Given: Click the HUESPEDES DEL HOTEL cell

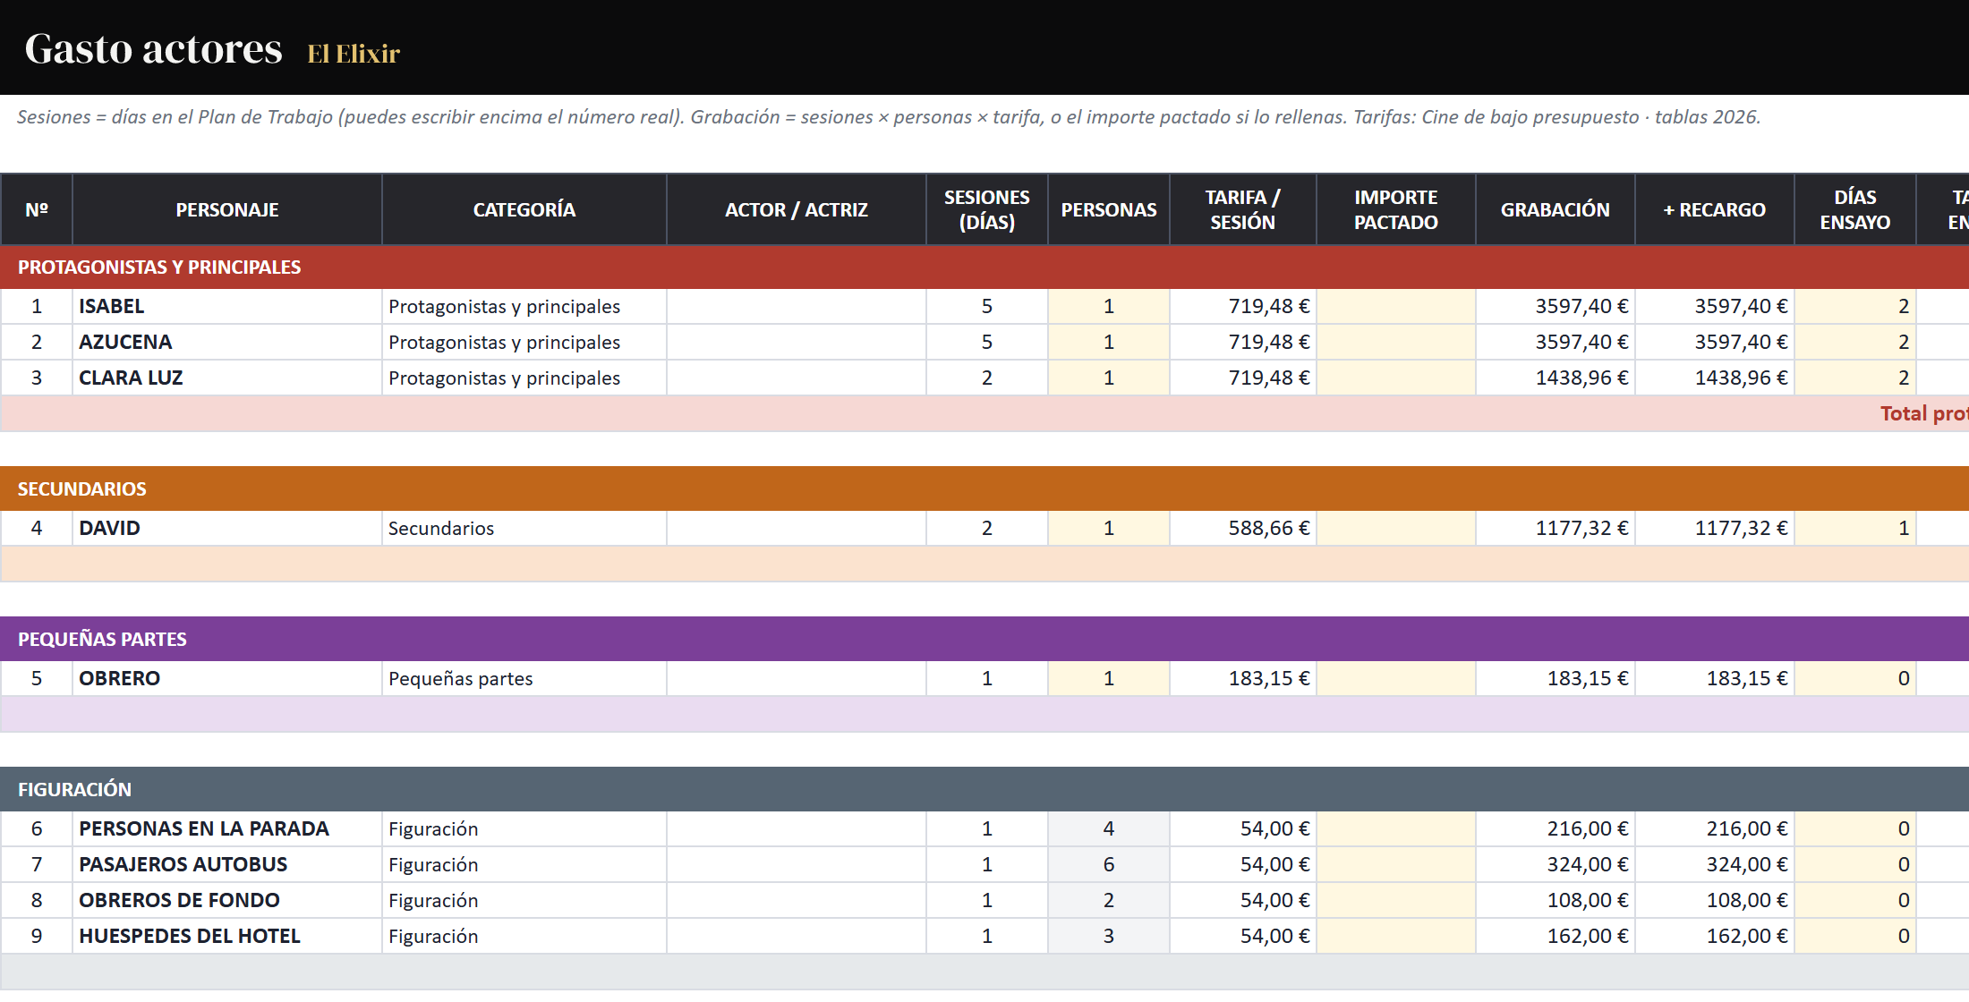Looking at the screenshot, I should [227, 936].
